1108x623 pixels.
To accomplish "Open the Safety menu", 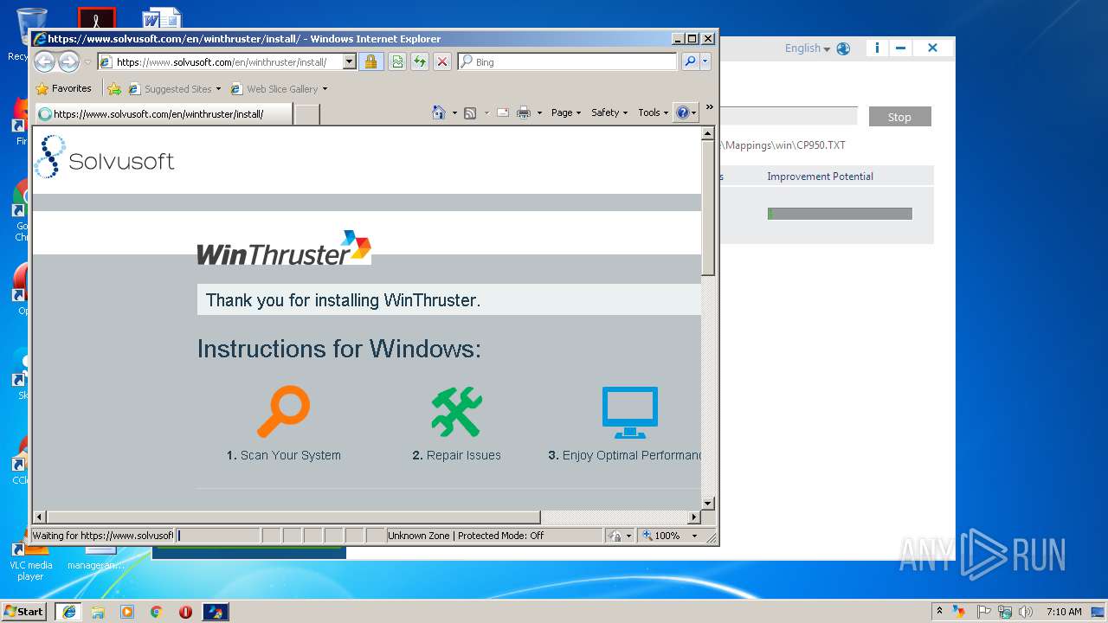I will pyautogui.click(x=609, y=112).
